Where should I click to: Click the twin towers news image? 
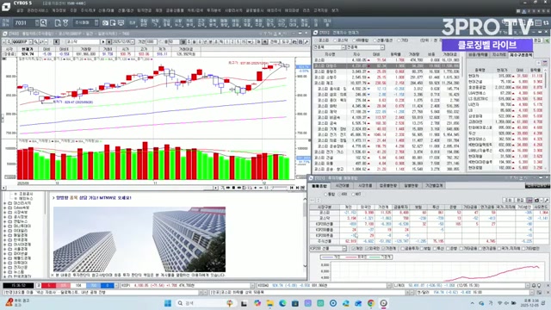tap(139, 239)
